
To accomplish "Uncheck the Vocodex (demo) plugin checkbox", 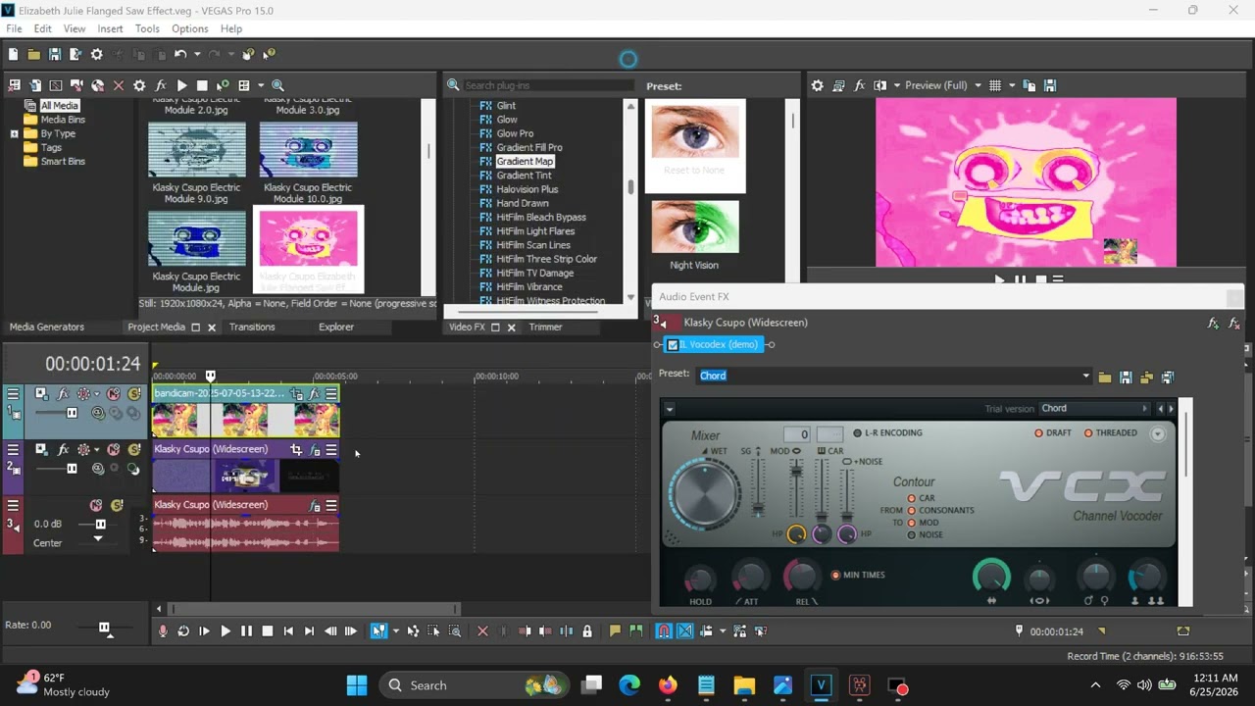I will coord(673,345).
